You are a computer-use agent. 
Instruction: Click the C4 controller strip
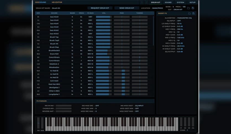point(193,122)
